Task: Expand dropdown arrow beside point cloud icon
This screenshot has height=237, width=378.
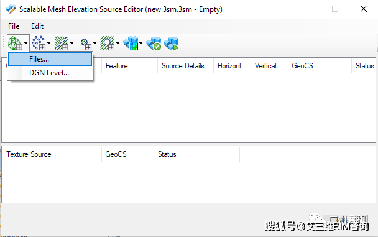Action: coord(48,44)
